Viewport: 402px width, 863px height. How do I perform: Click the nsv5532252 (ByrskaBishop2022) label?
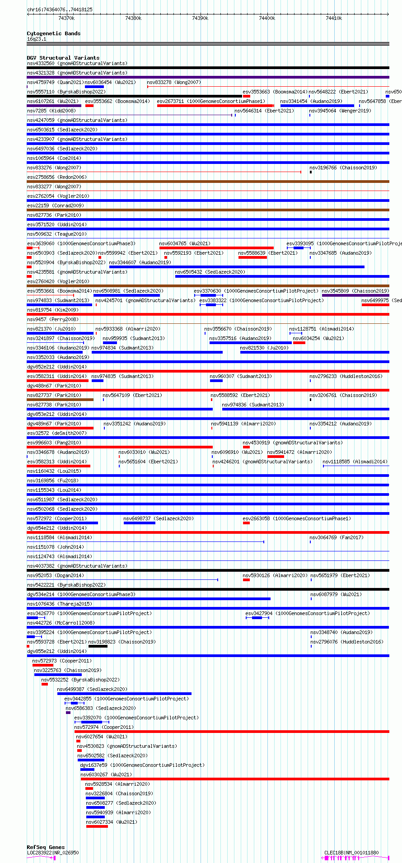(x=80, y=680)
